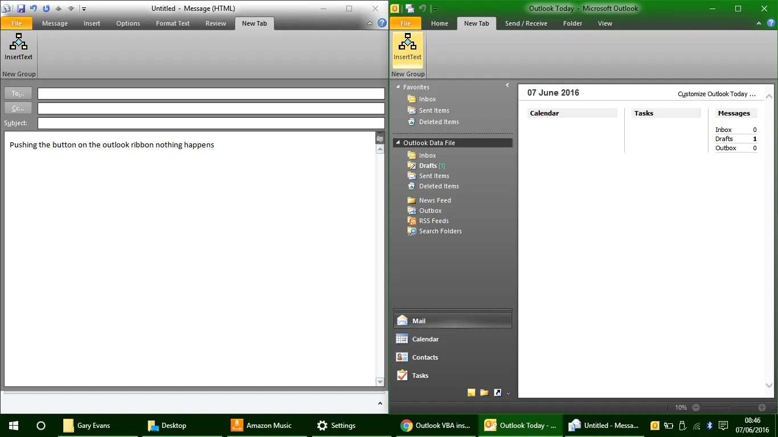
Task: Zoom in with the plus icon in the status bar
Action: tap(762, 407)
